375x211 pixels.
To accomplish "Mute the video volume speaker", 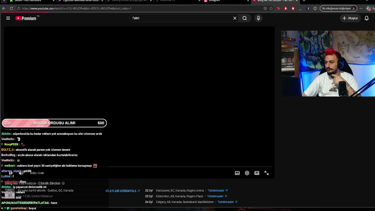I will [x=21, y=173].
